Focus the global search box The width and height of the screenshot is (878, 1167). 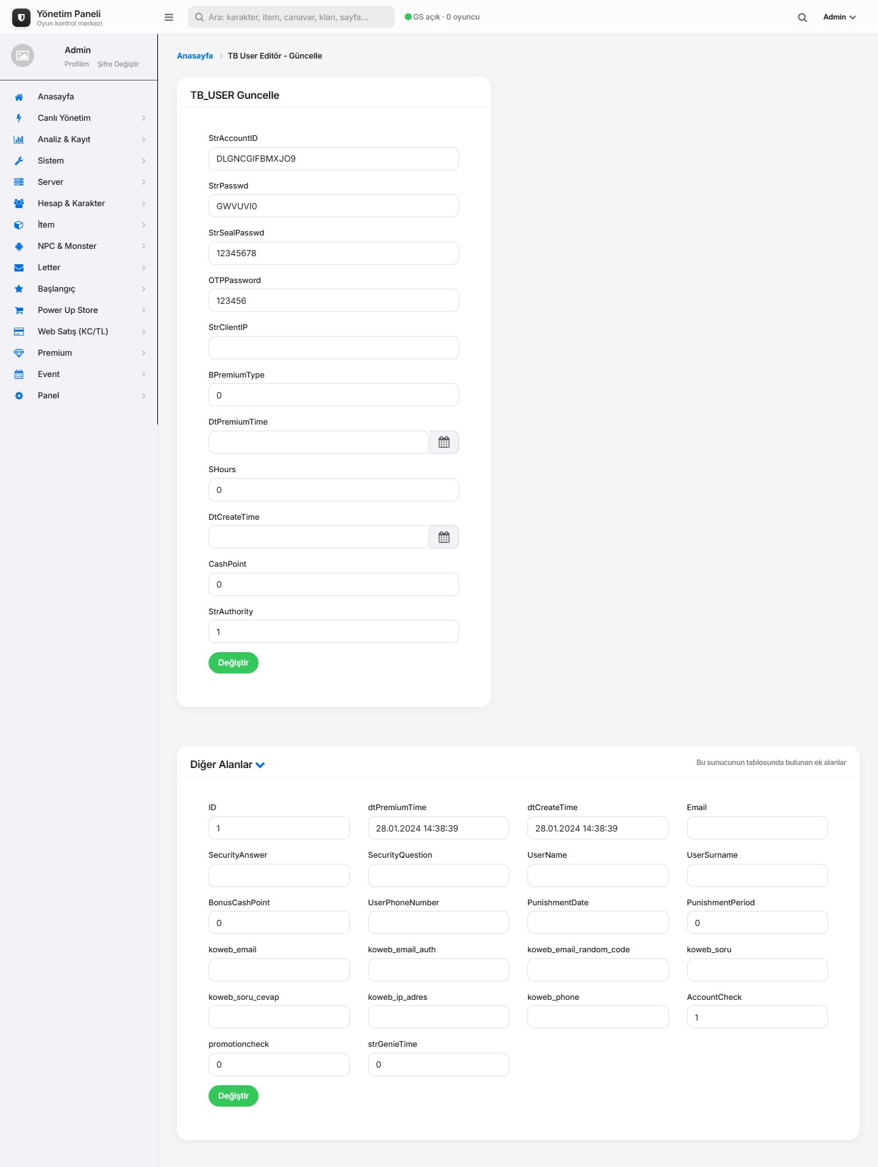tap(291, 17)
